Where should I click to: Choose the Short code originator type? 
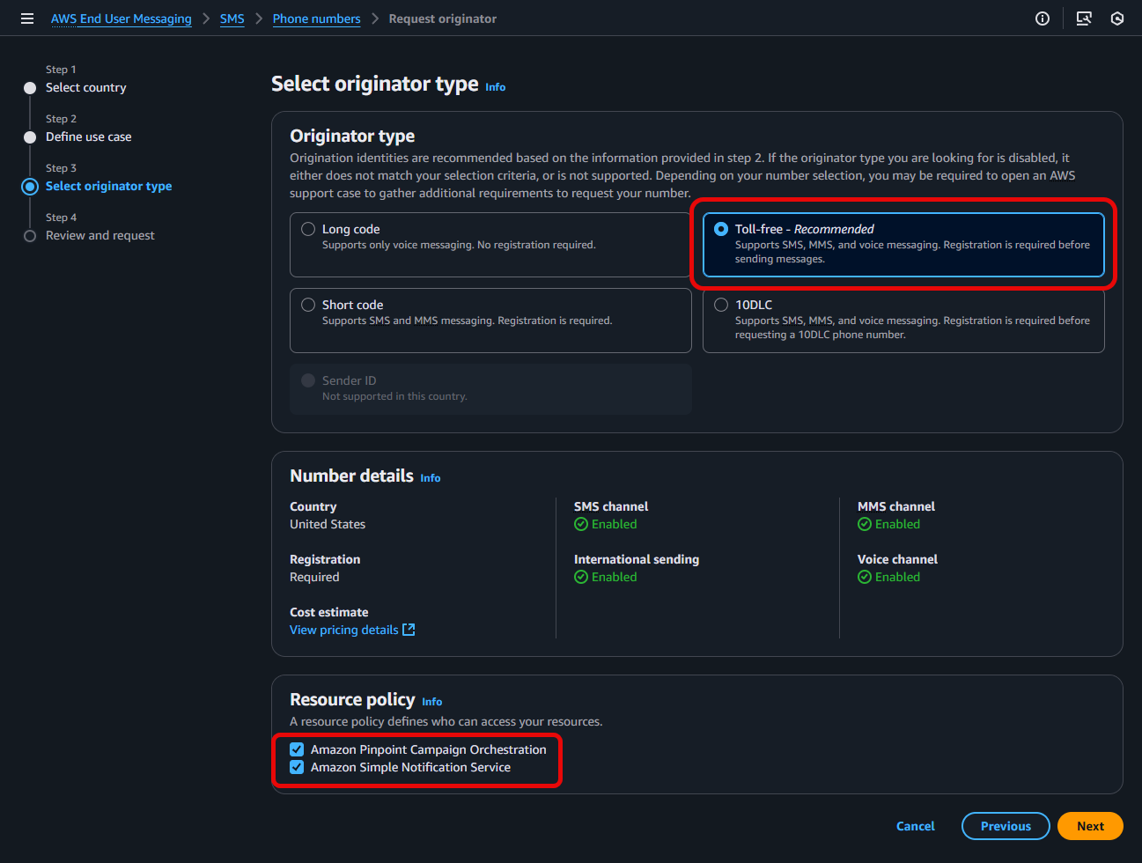pyautogui.click(x=308, y=305)
